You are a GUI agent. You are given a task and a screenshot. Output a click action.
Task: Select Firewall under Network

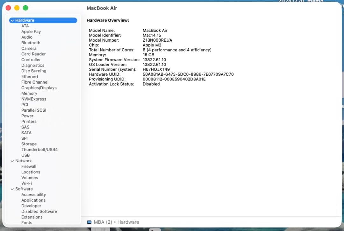[29, 166]
